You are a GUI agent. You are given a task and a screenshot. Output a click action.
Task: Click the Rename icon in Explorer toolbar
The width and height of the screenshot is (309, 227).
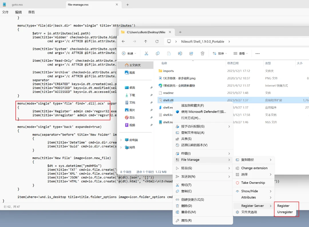click(180, 53)
